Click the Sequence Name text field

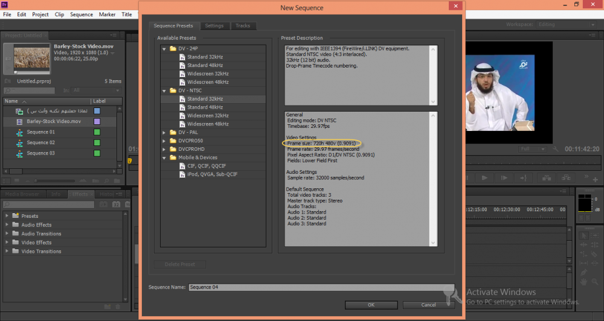320,287
